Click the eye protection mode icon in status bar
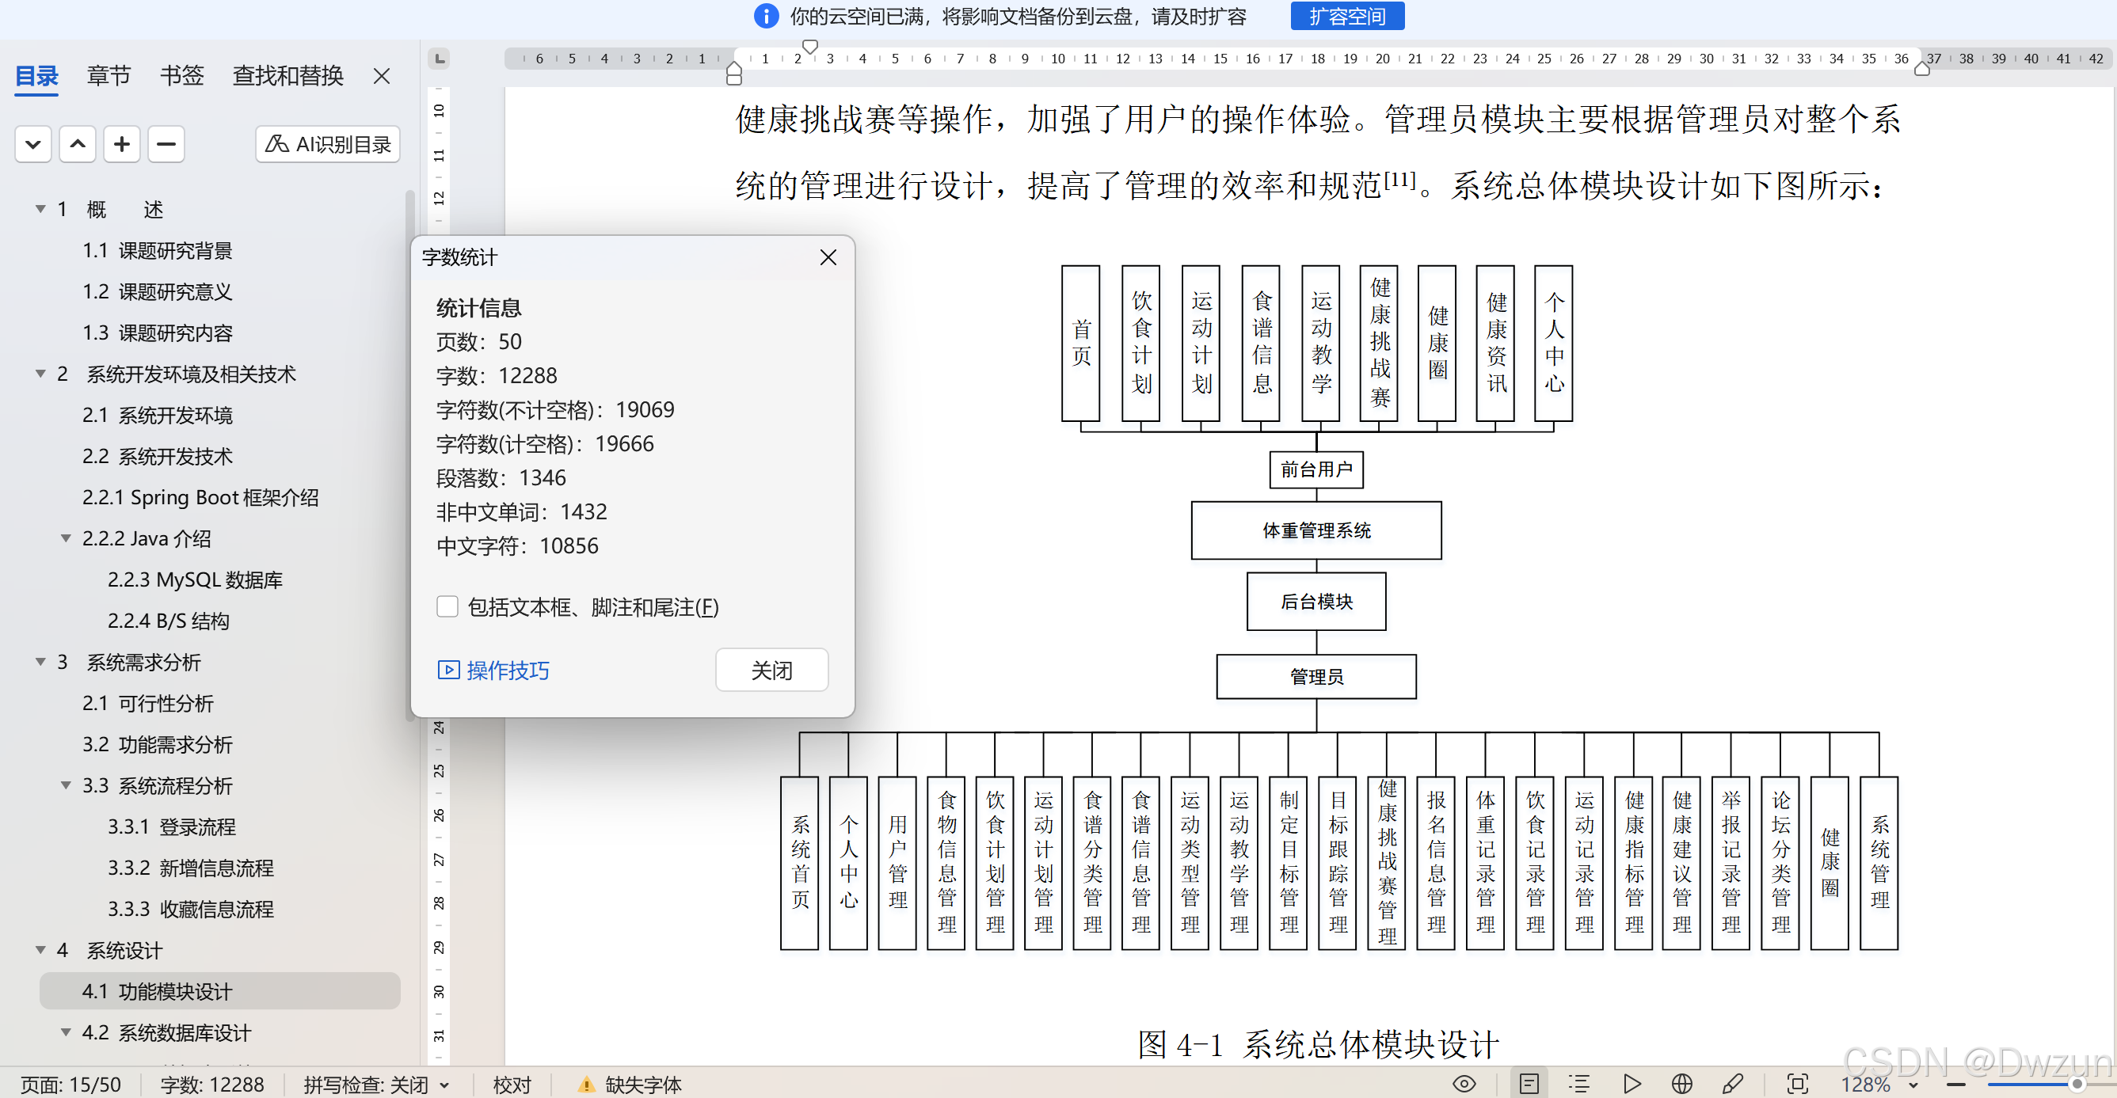Screen dimensions: 2117x1098 pos(1464,1084)
